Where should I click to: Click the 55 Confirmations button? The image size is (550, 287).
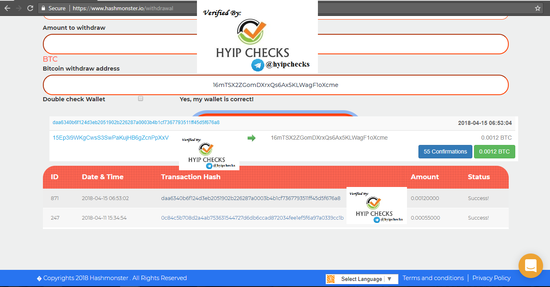(x=445, y=151)
